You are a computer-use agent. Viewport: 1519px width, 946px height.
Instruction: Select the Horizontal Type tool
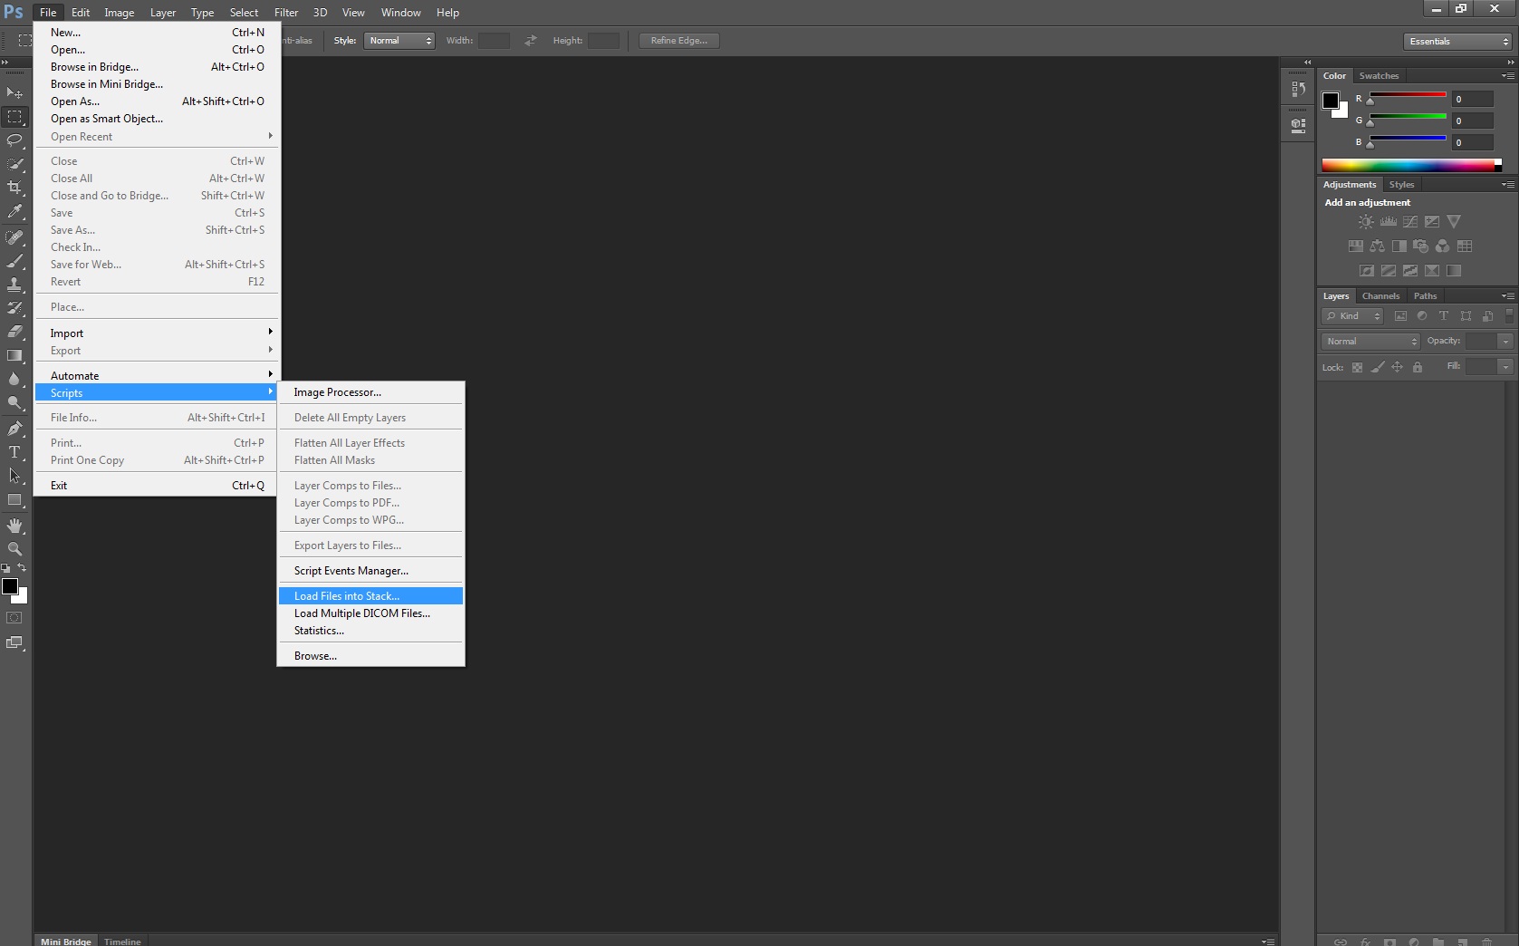coord(14,452)
